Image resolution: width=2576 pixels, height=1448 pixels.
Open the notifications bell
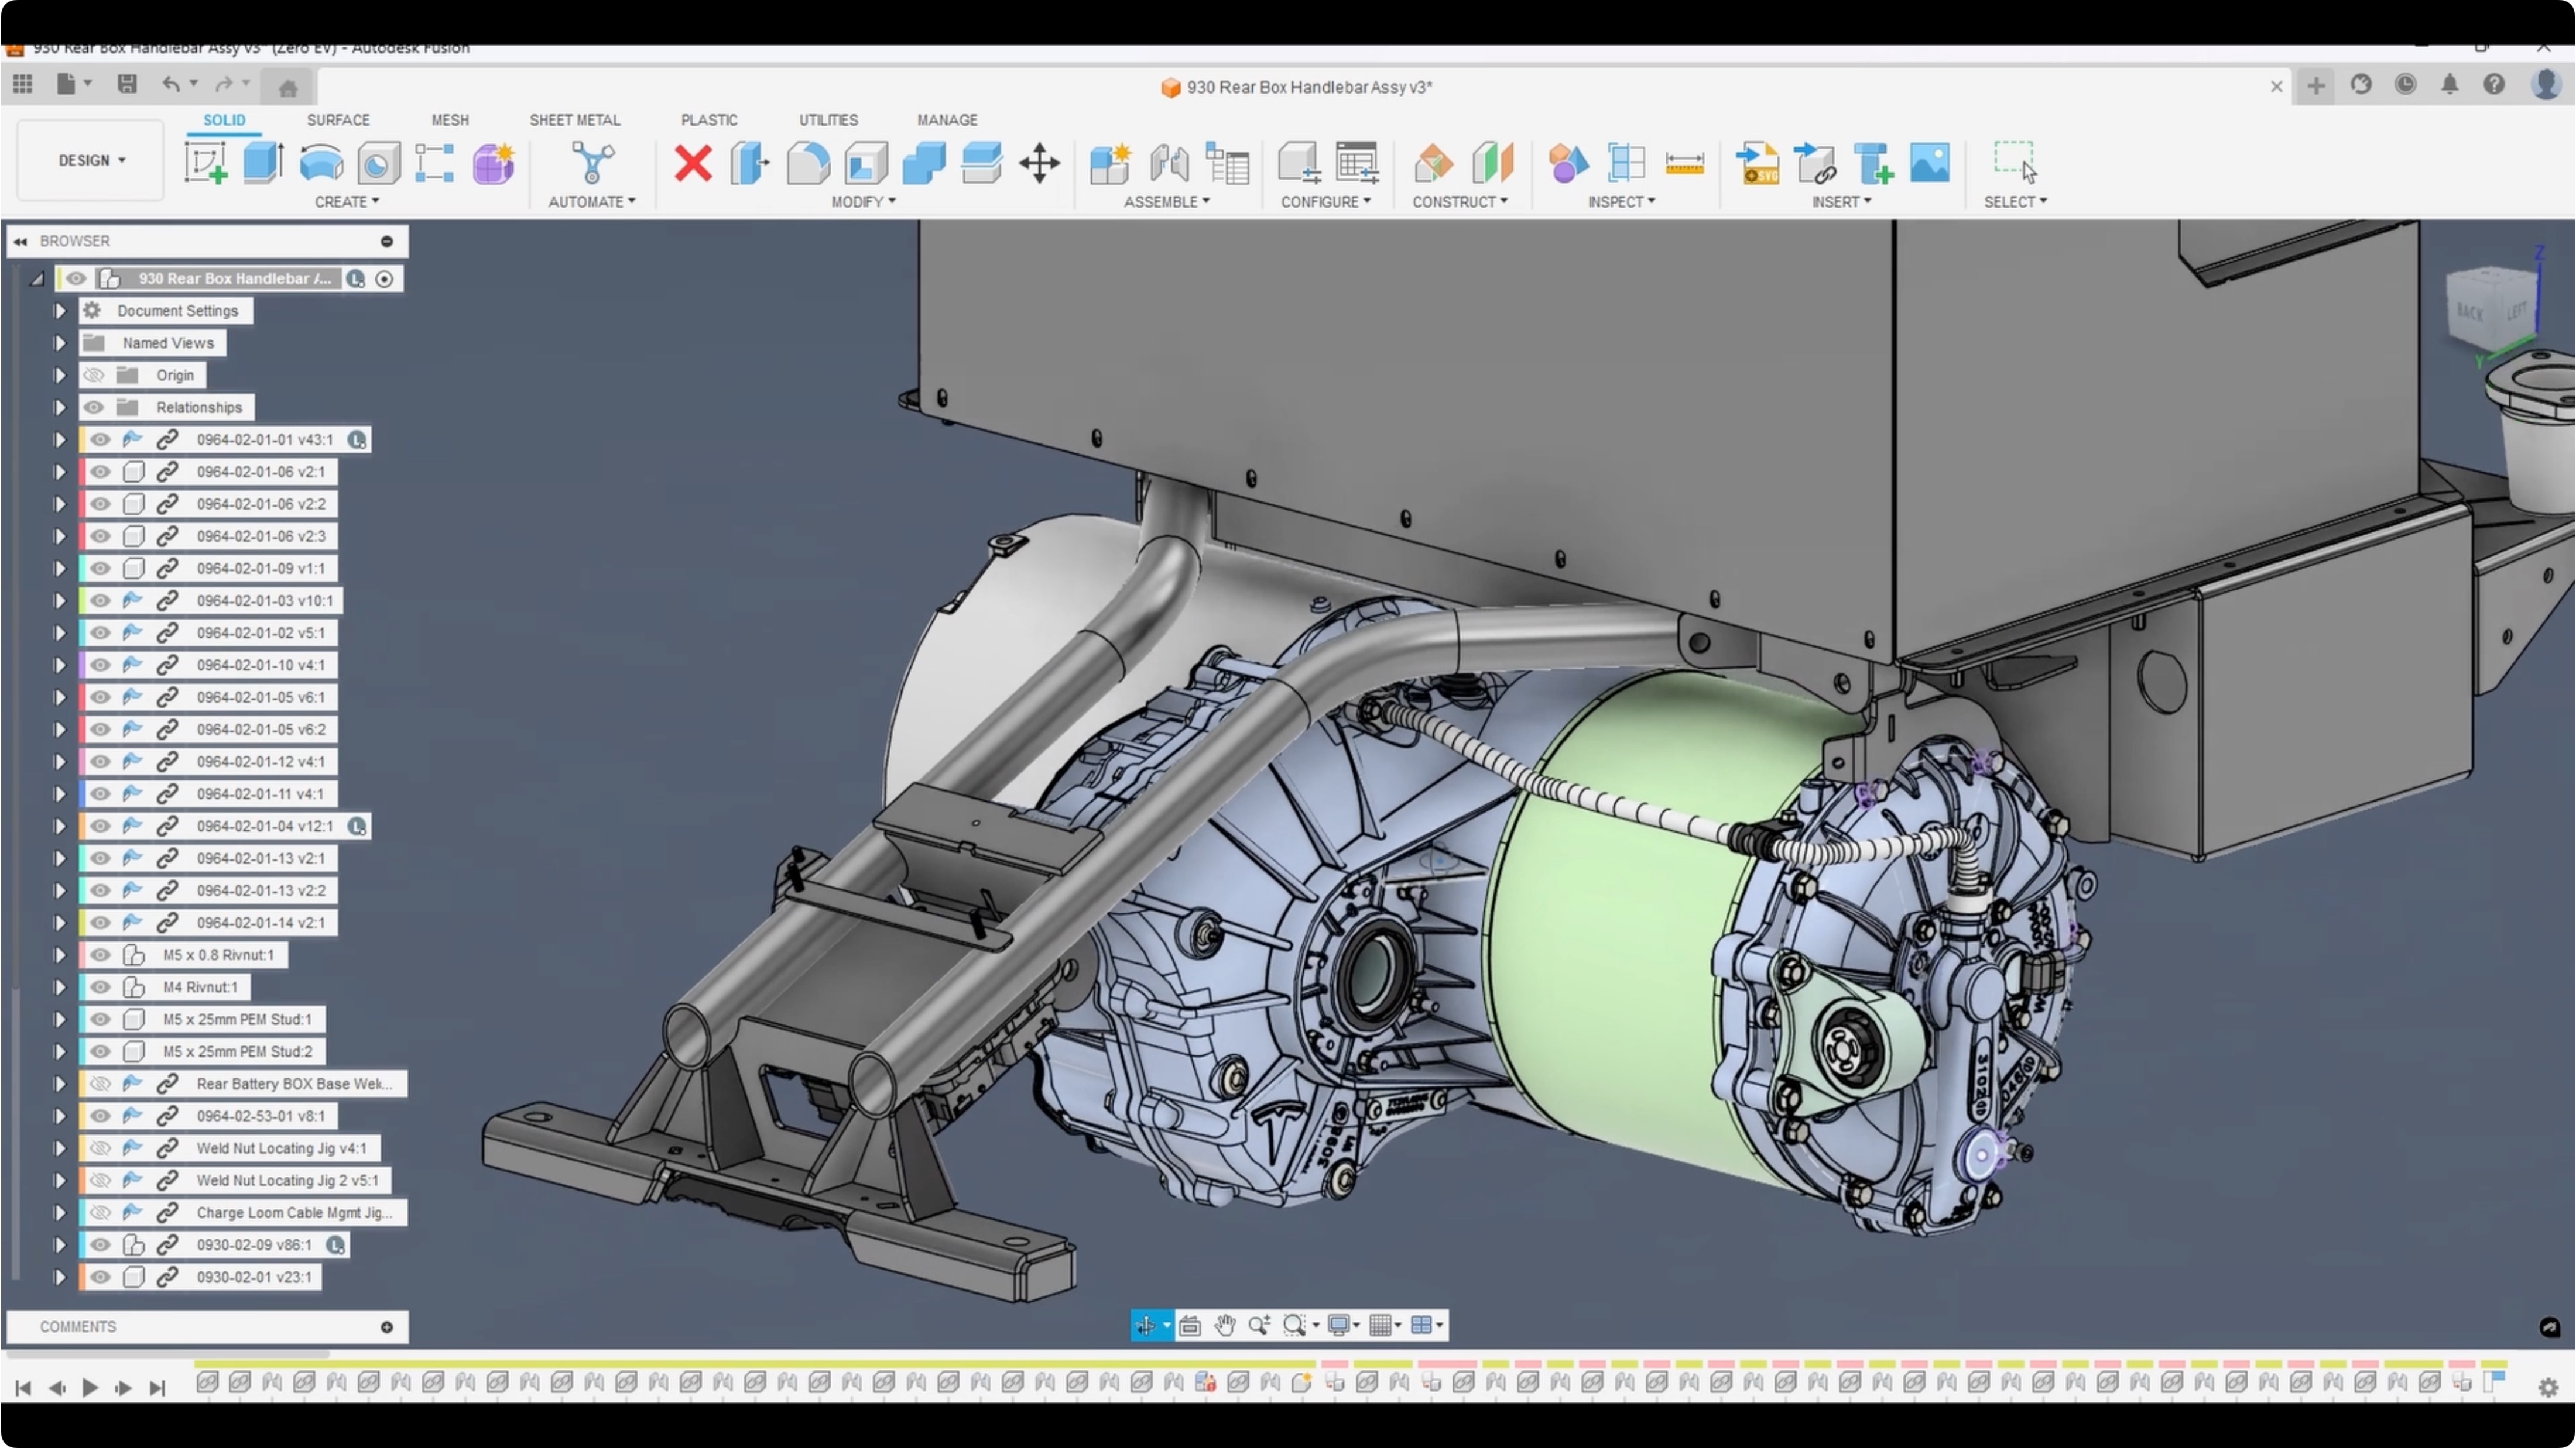[2449, 85]
